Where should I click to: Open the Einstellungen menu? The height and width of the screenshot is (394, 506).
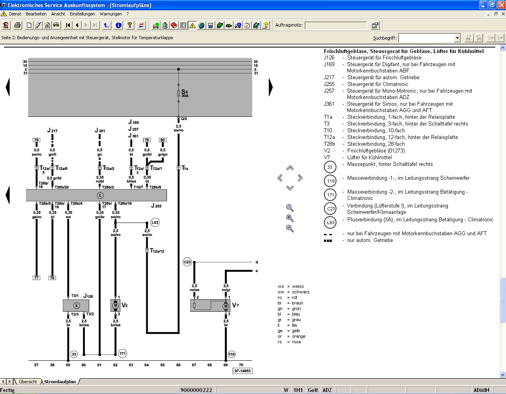click(x=82, y=14)
